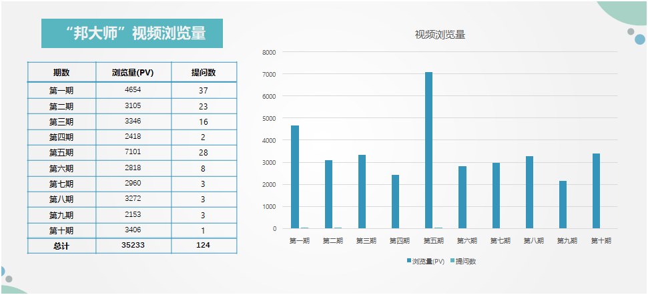Click the cell with 37 questions
The height and width of the screenshot is (295, 648).
pyautogui.click(x=203, y=90)
